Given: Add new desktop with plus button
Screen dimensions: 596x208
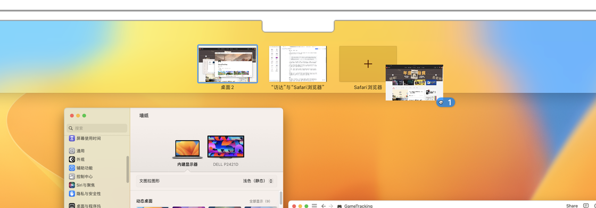Looking at the screenshot, I should pos(368,64).
